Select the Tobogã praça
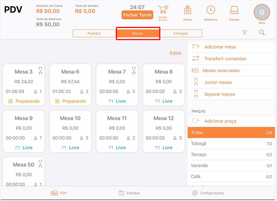This screenshot has height=201, width=277. tap(231, 144)
